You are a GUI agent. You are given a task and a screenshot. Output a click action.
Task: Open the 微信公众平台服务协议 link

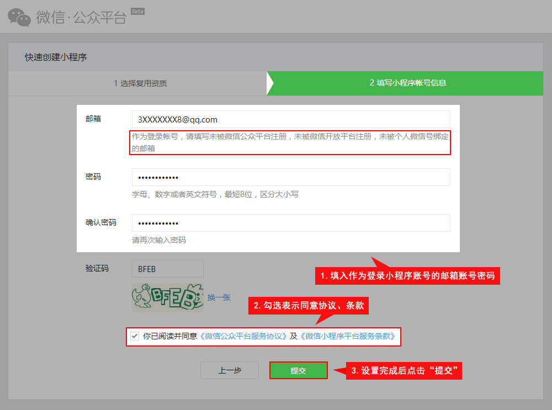(243, 336)
